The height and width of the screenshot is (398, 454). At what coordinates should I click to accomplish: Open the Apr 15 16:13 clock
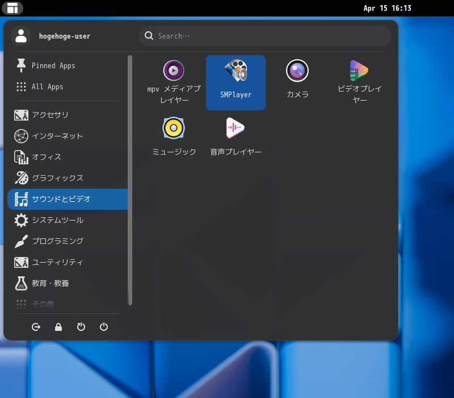coord(388,8)
